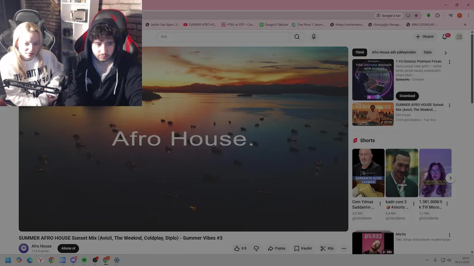Open options for SUMMER AFRO HOUSE suggestion
The width and height of the screenshot is (474, 266).
tap(450, 105)
